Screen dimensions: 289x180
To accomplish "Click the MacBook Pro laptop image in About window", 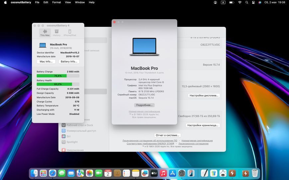I will pyautogui.click(x=144, y=47).
